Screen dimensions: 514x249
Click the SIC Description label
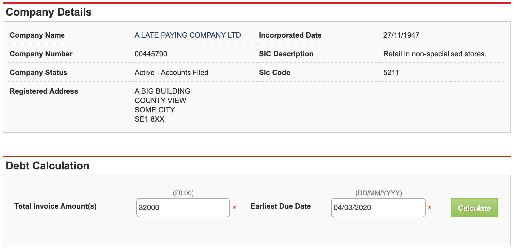coord(286,54)
